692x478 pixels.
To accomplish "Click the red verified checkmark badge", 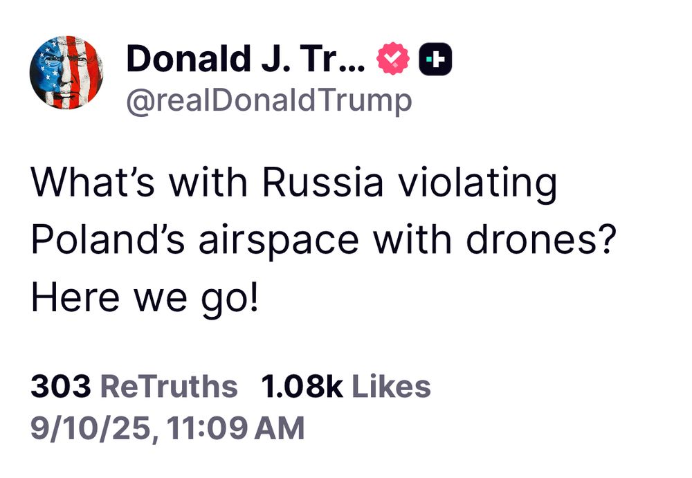I will (x=392, y=59).
